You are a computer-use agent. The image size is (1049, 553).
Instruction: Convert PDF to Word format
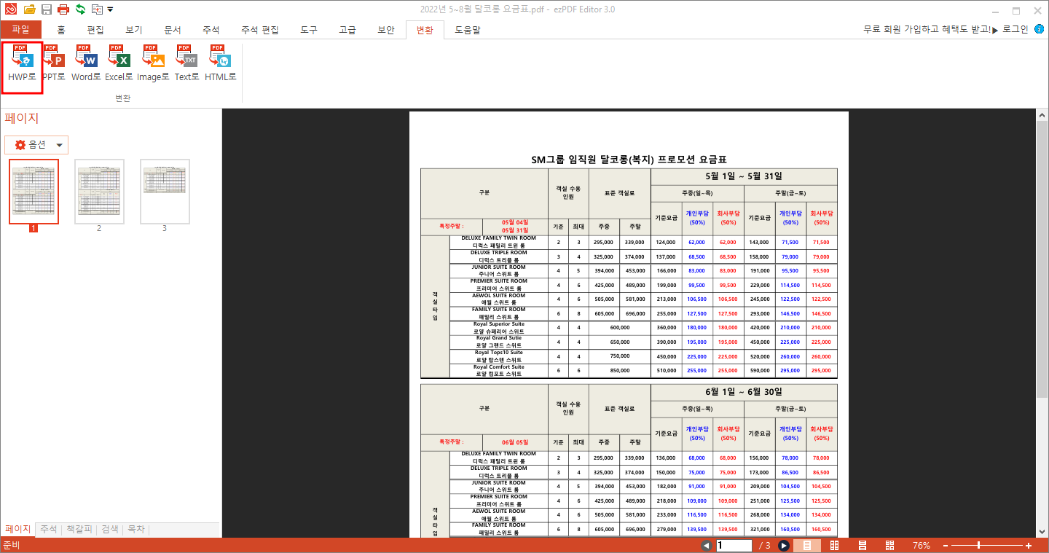[87, 63]
